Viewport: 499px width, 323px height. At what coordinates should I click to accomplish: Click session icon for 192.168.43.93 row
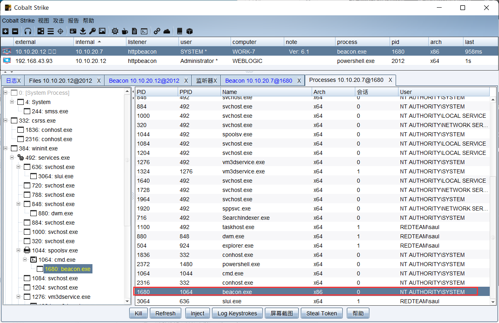pos(7,61)
